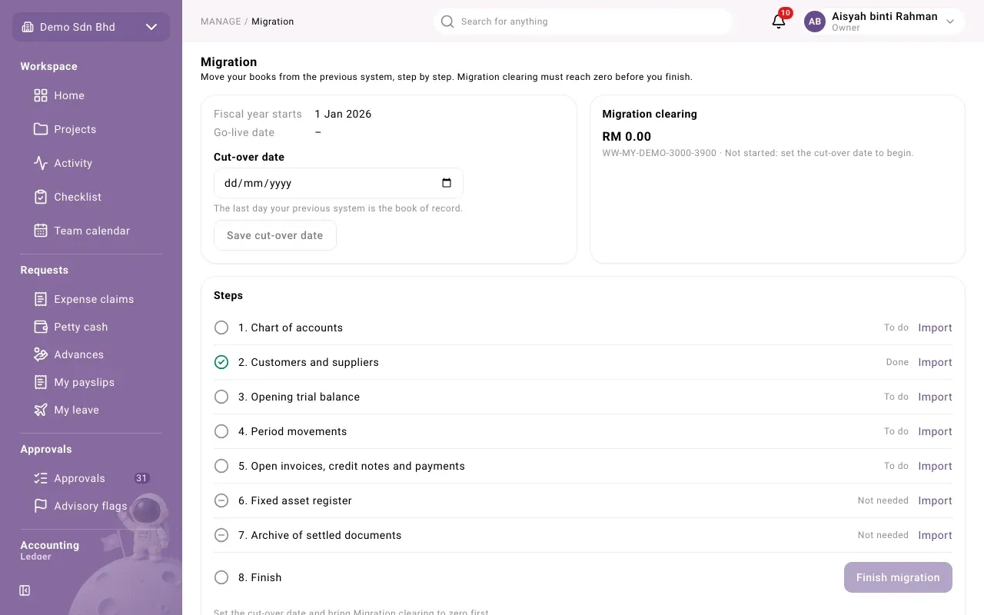Open the user menu chevron beside Owner
The height and width of the screenshot is (615, 984).
coord(950,22)
